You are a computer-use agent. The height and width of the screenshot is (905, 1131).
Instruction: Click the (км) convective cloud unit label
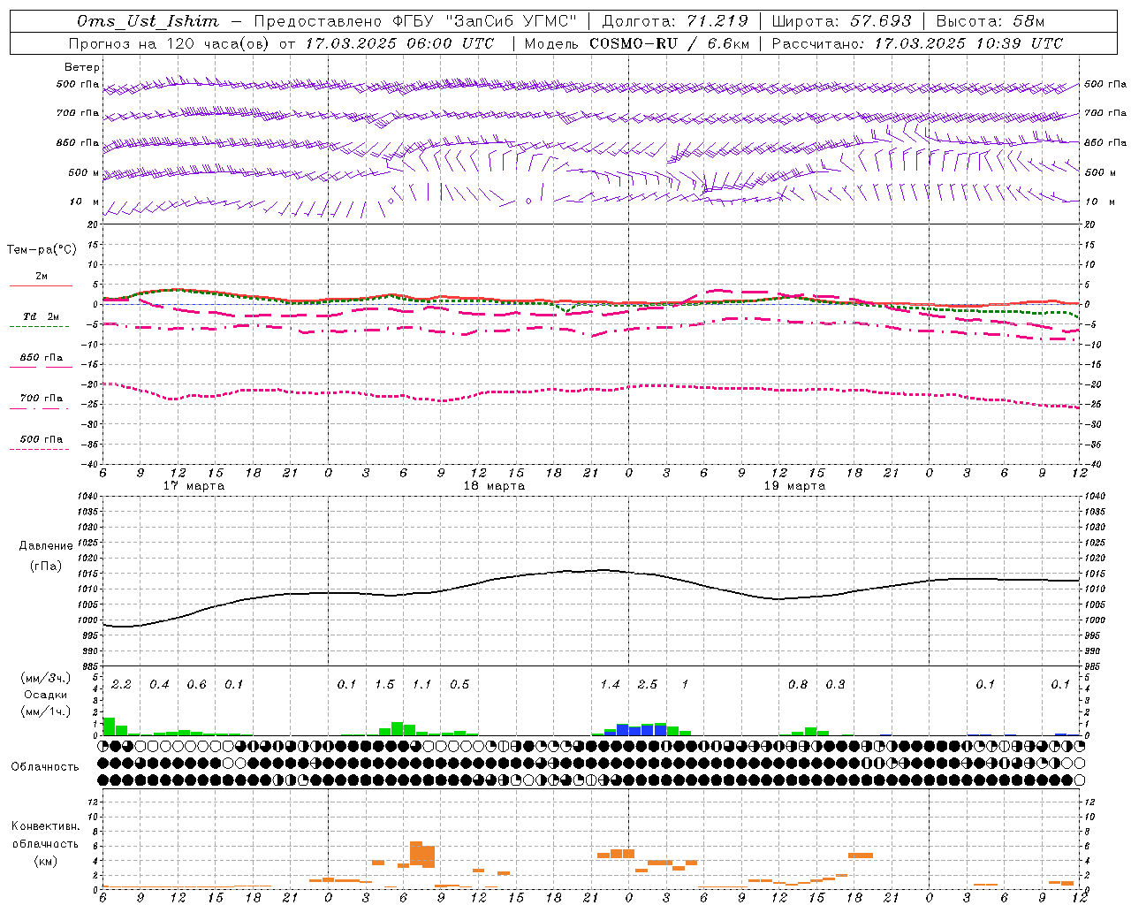45,861
